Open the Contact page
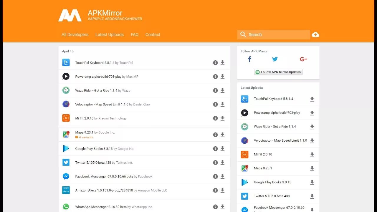The image size is (377, 212). 153,34
